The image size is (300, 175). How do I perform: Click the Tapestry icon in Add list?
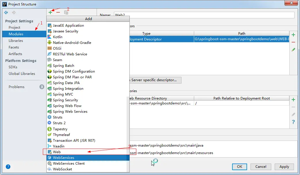pos(49,129)
